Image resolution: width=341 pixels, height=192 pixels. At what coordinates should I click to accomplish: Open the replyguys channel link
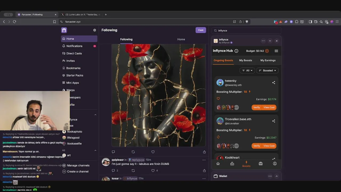click(x=136, y=160)
